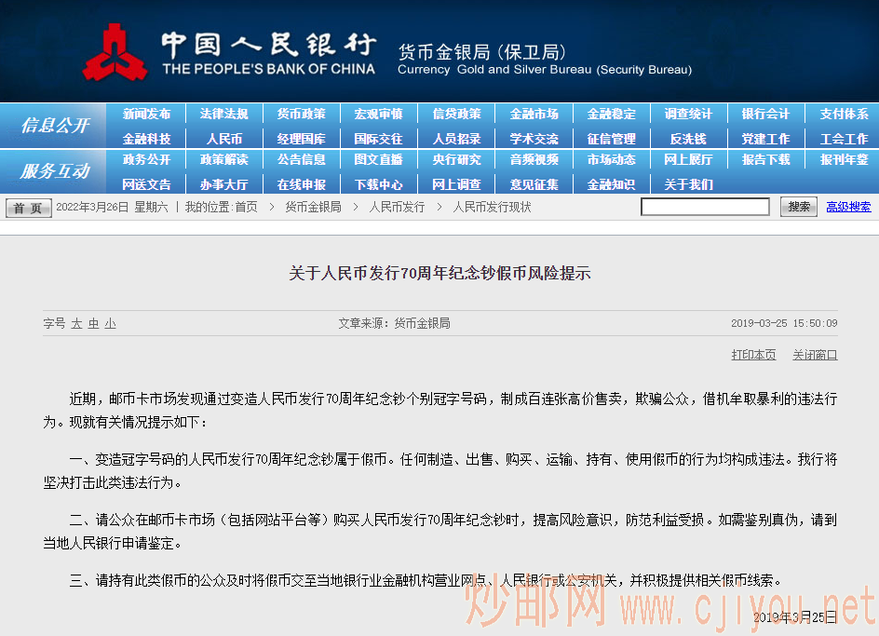Click breadcrumb 首页 link
This screenshot has width=879, height=636.
pos(246,207)
